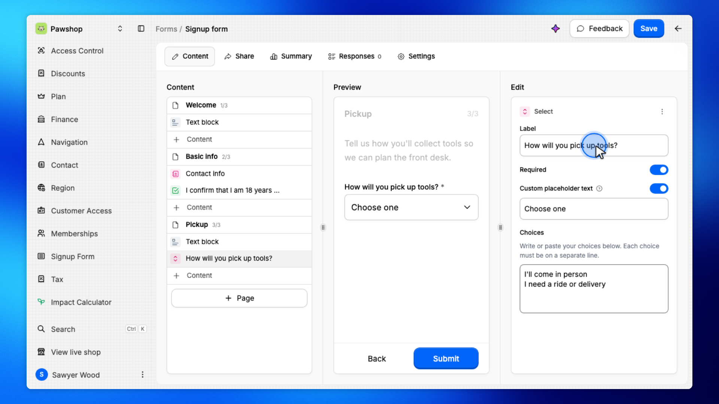Add Content under Basic info page

pos(239,208)
